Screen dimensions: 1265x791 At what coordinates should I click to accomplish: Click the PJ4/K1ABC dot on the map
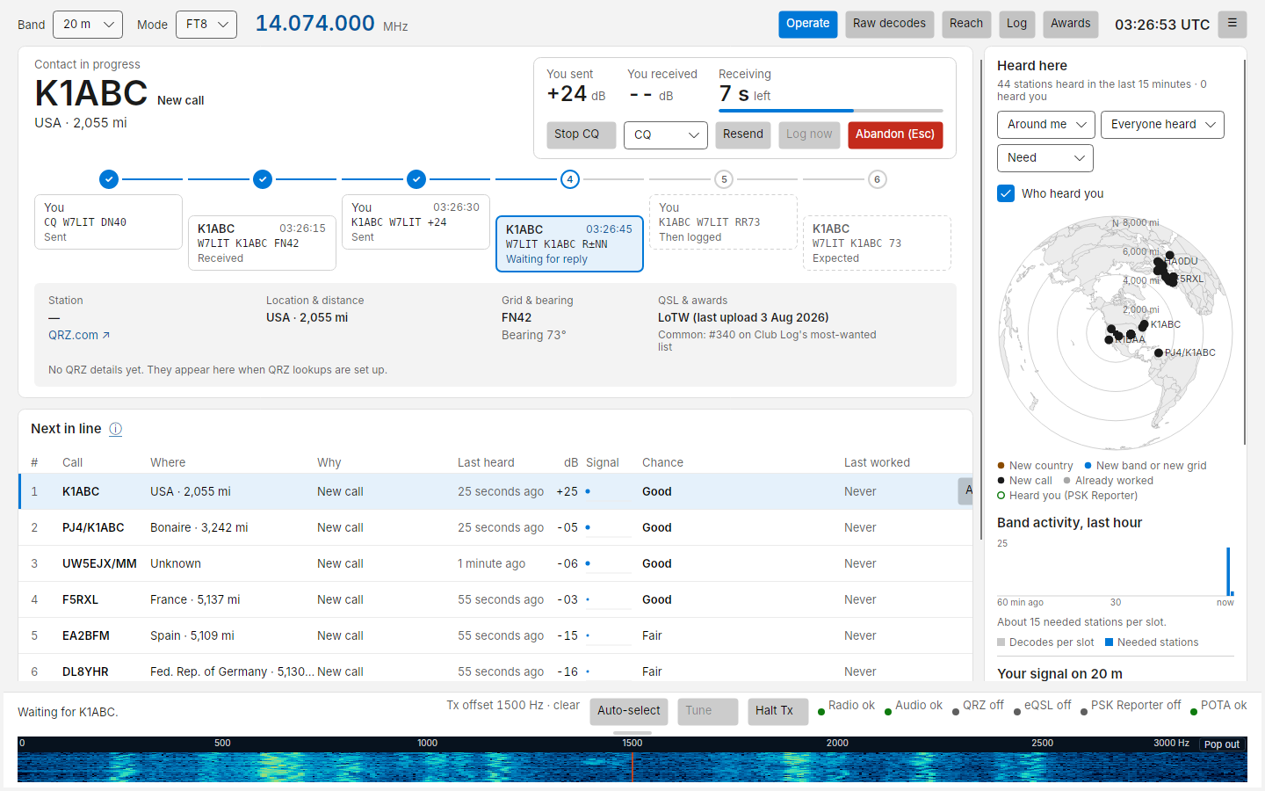[x=1159, y=353]
